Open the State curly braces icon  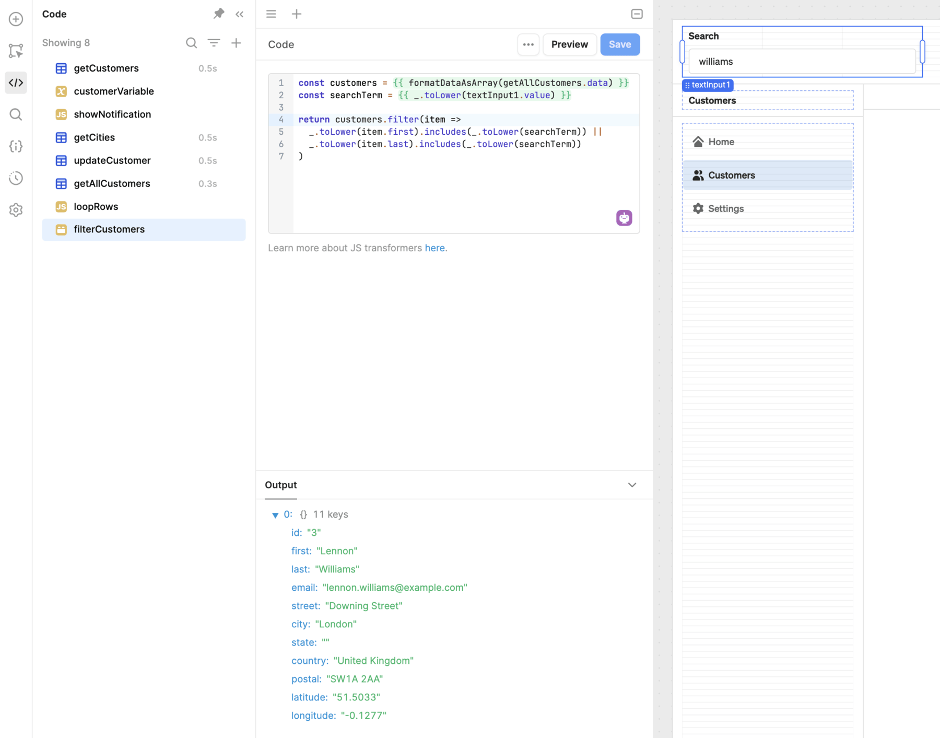16,146
